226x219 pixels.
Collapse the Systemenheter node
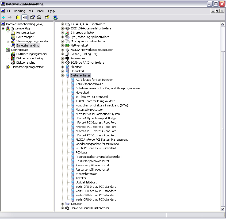pyautogui.click(x=63, y=75)
